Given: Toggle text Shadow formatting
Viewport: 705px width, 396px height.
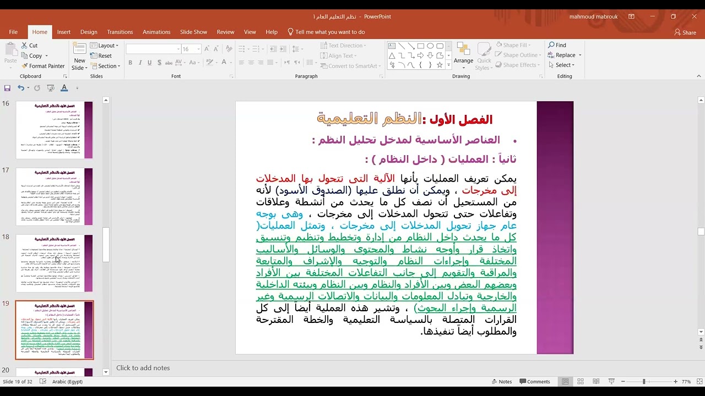Looking at the screenshot, I should 160,63.
